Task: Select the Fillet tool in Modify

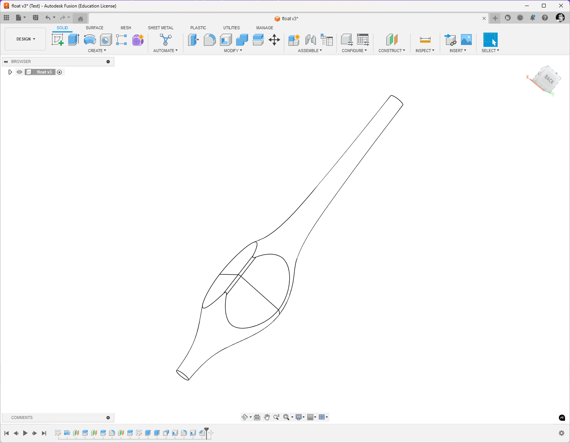Action: point(209,39)
